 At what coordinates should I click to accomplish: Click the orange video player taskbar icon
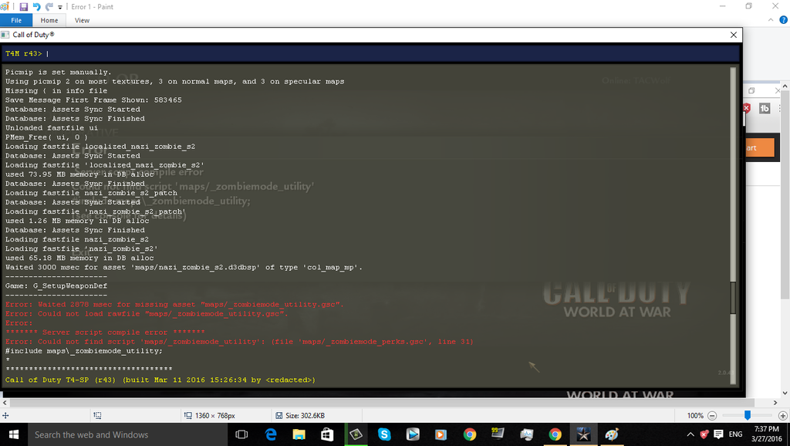441,434
